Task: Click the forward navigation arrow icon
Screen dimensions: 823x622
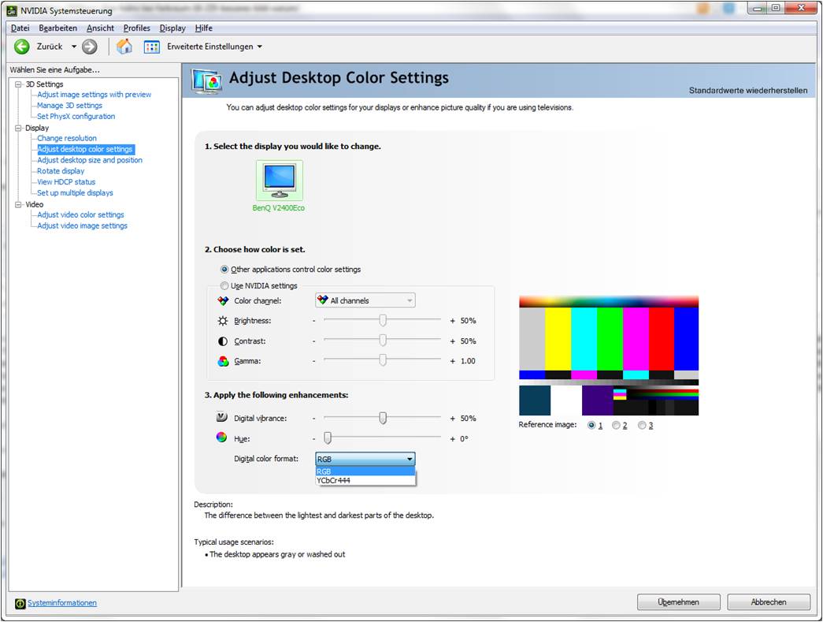Action: tap(90, 47)
